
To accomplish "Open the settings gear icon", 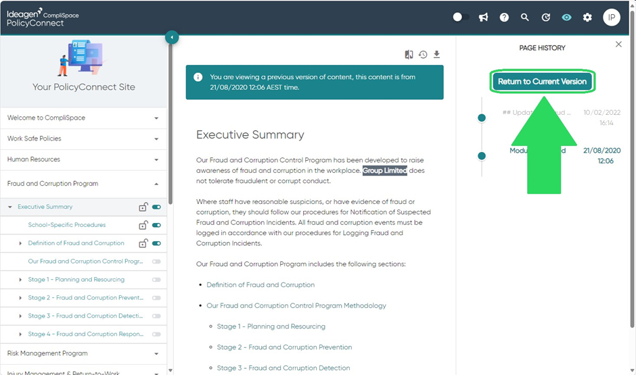I will [x=587, y=17].
